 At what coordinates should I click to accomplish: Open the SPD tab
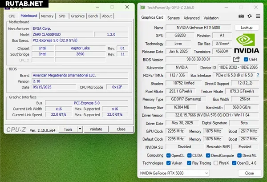[x=62, y=16]
